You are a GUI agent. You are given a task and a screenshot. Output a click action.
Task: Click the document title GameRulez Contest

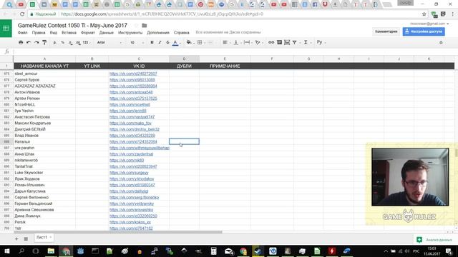click(x=72, y=26)
